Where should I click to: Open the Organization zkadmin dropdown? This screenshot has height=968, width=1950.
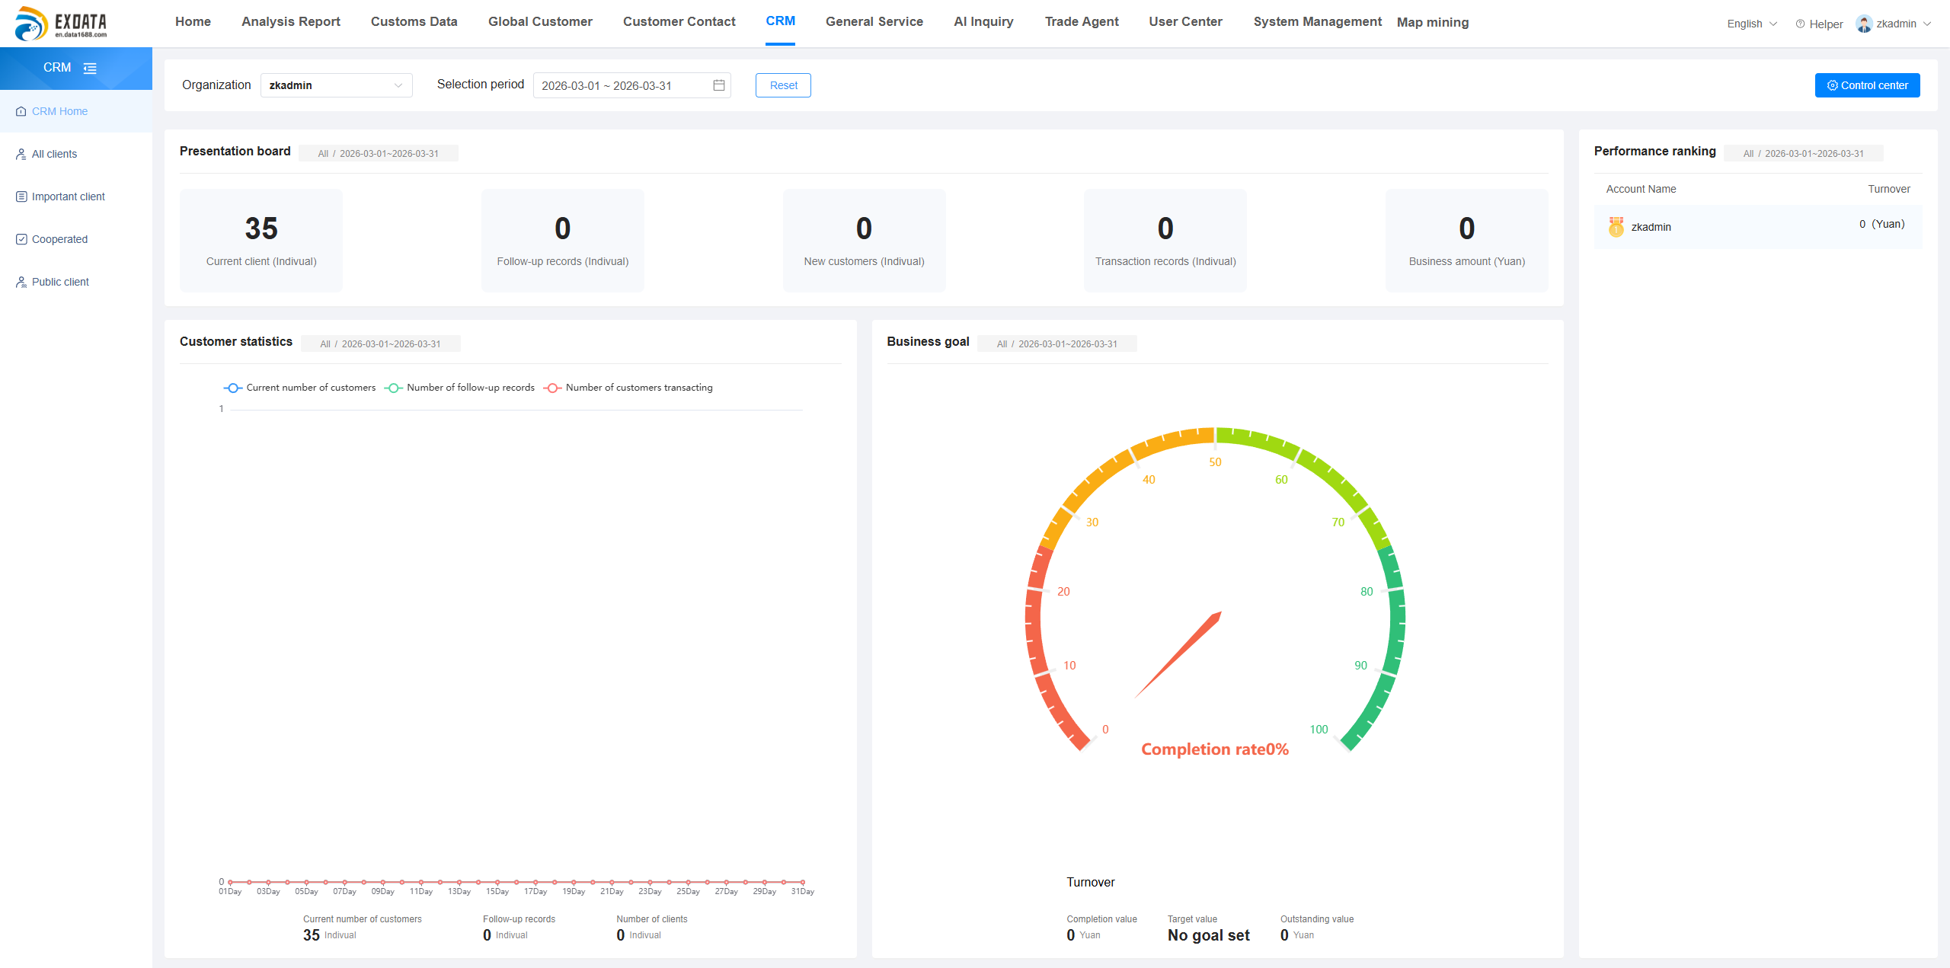336,85
